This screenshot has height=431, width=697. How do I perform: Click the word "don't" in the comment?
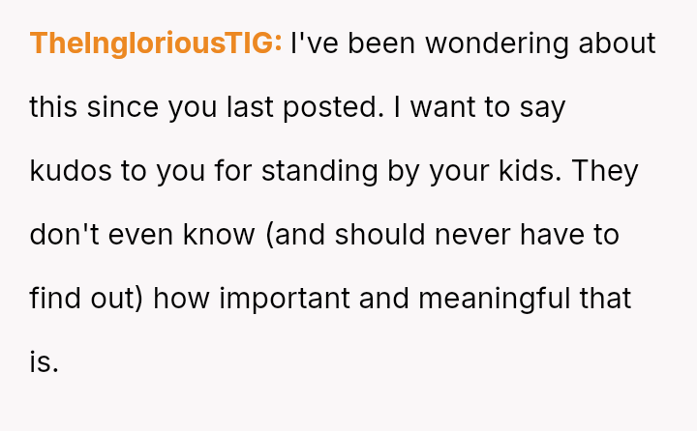(x=63, y=235)
